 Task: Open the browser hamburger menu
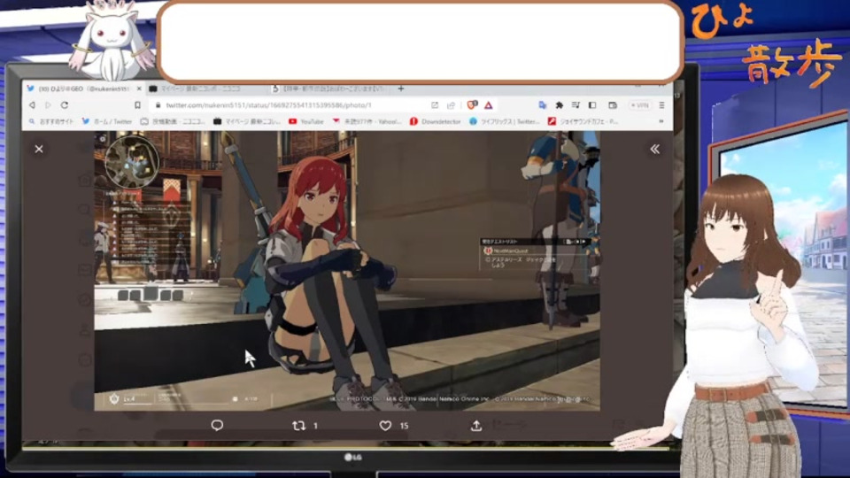(661, 105)
